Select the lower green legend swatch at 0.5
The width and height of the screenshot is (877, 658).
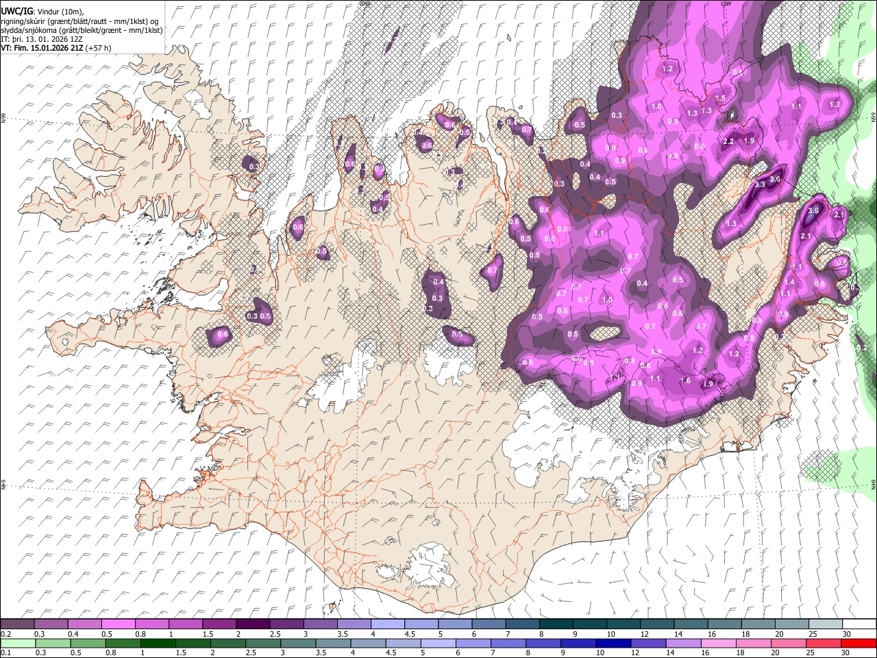pyautogui.click(x=88, y=643)
